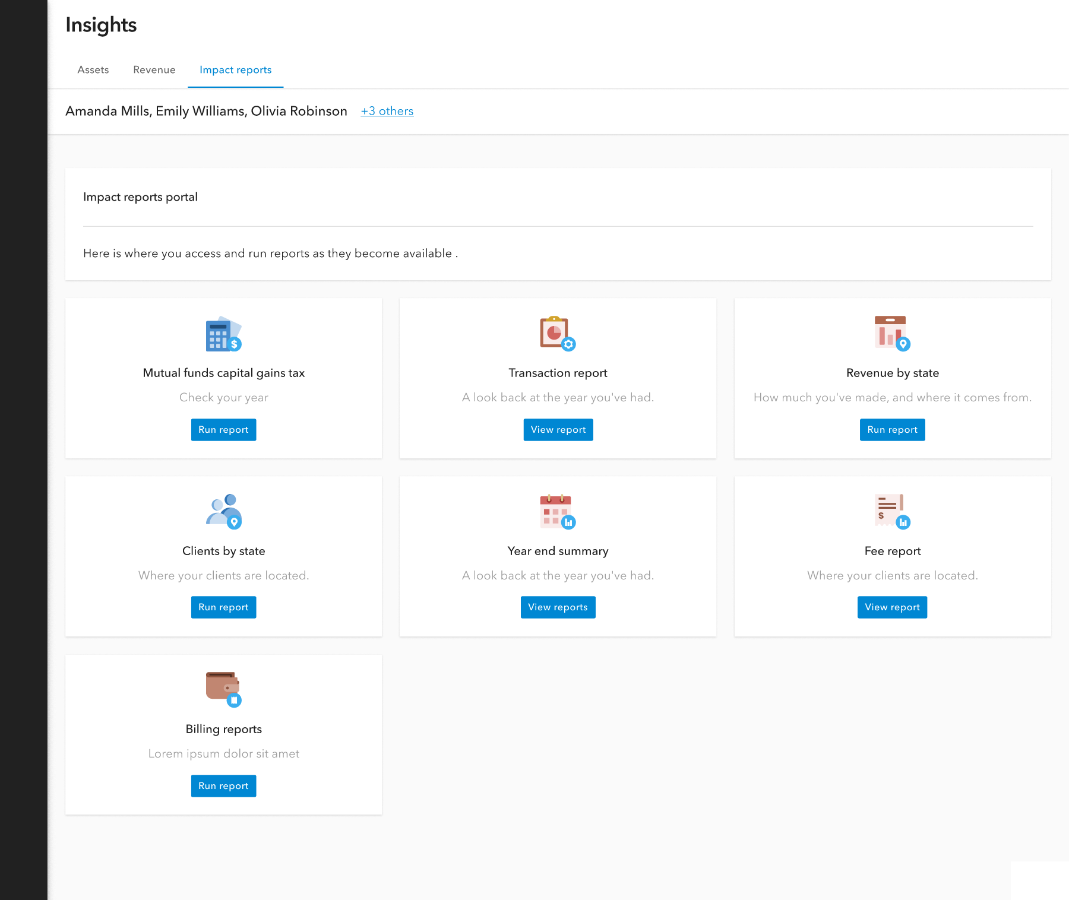This screenshot has height=900, width=1069.
Task: Run the Clients by state report
Action: click(223, 607)
